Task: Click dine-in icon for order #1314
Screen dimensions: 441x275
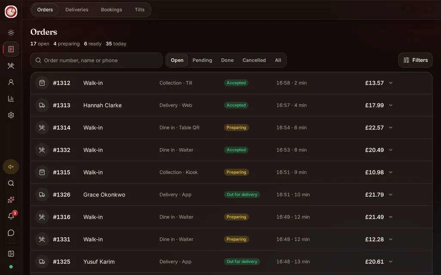Action: [x=42, y=128]
